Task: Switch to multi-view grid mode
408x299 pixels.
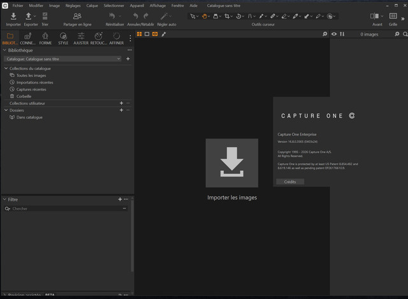Action: tap(139, 34)
